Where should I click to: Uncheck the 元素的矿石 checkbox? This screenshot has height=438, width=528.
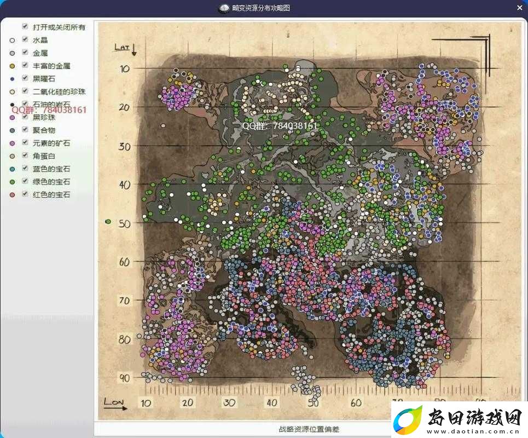pyautogui.click(x=25, y=142)
